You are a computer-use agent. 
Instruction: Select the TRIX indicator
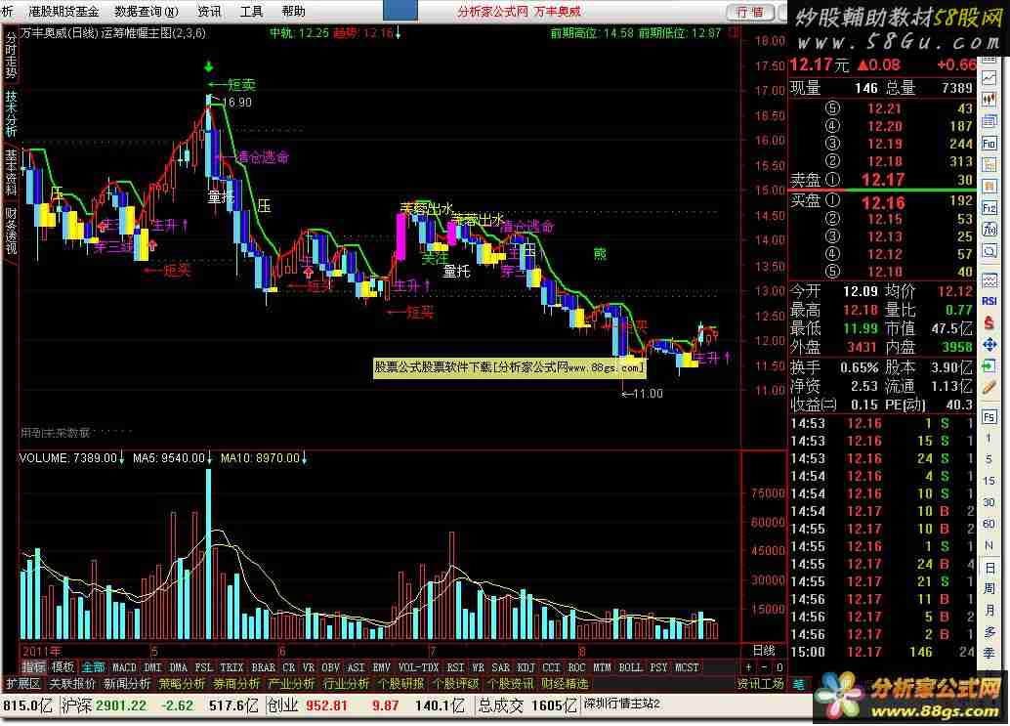[231, 667]
